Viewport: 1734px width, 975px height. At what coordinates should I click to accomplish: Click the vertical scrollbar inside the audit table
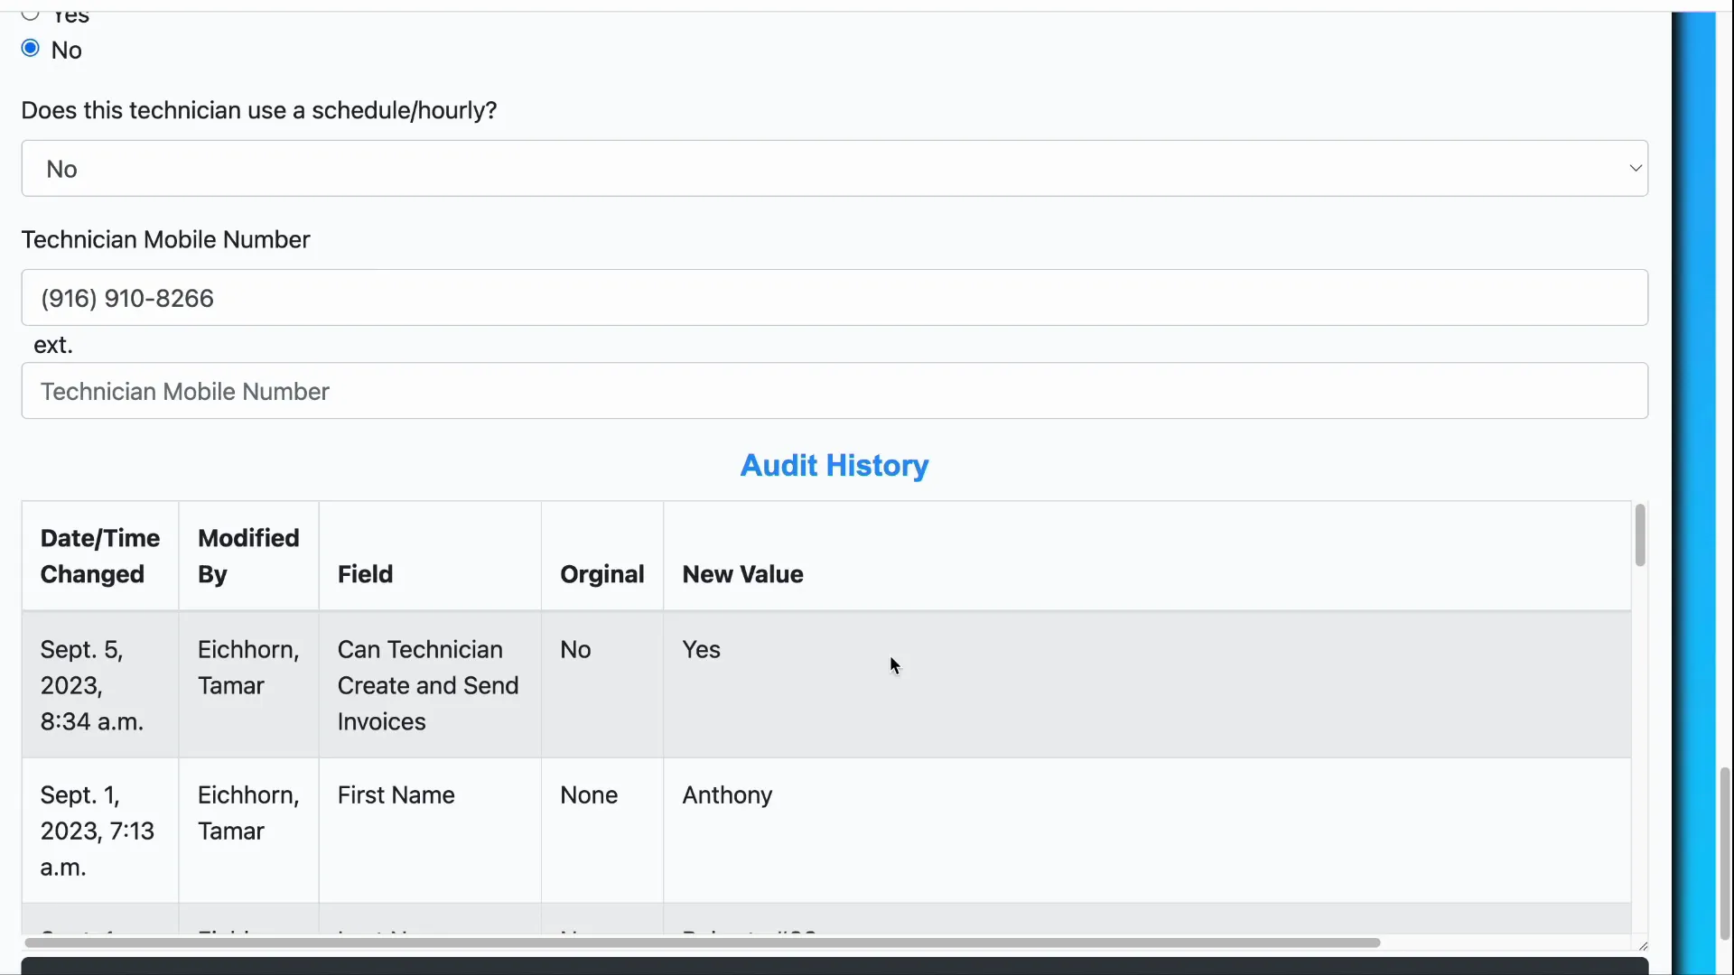tap(1640, 536)
